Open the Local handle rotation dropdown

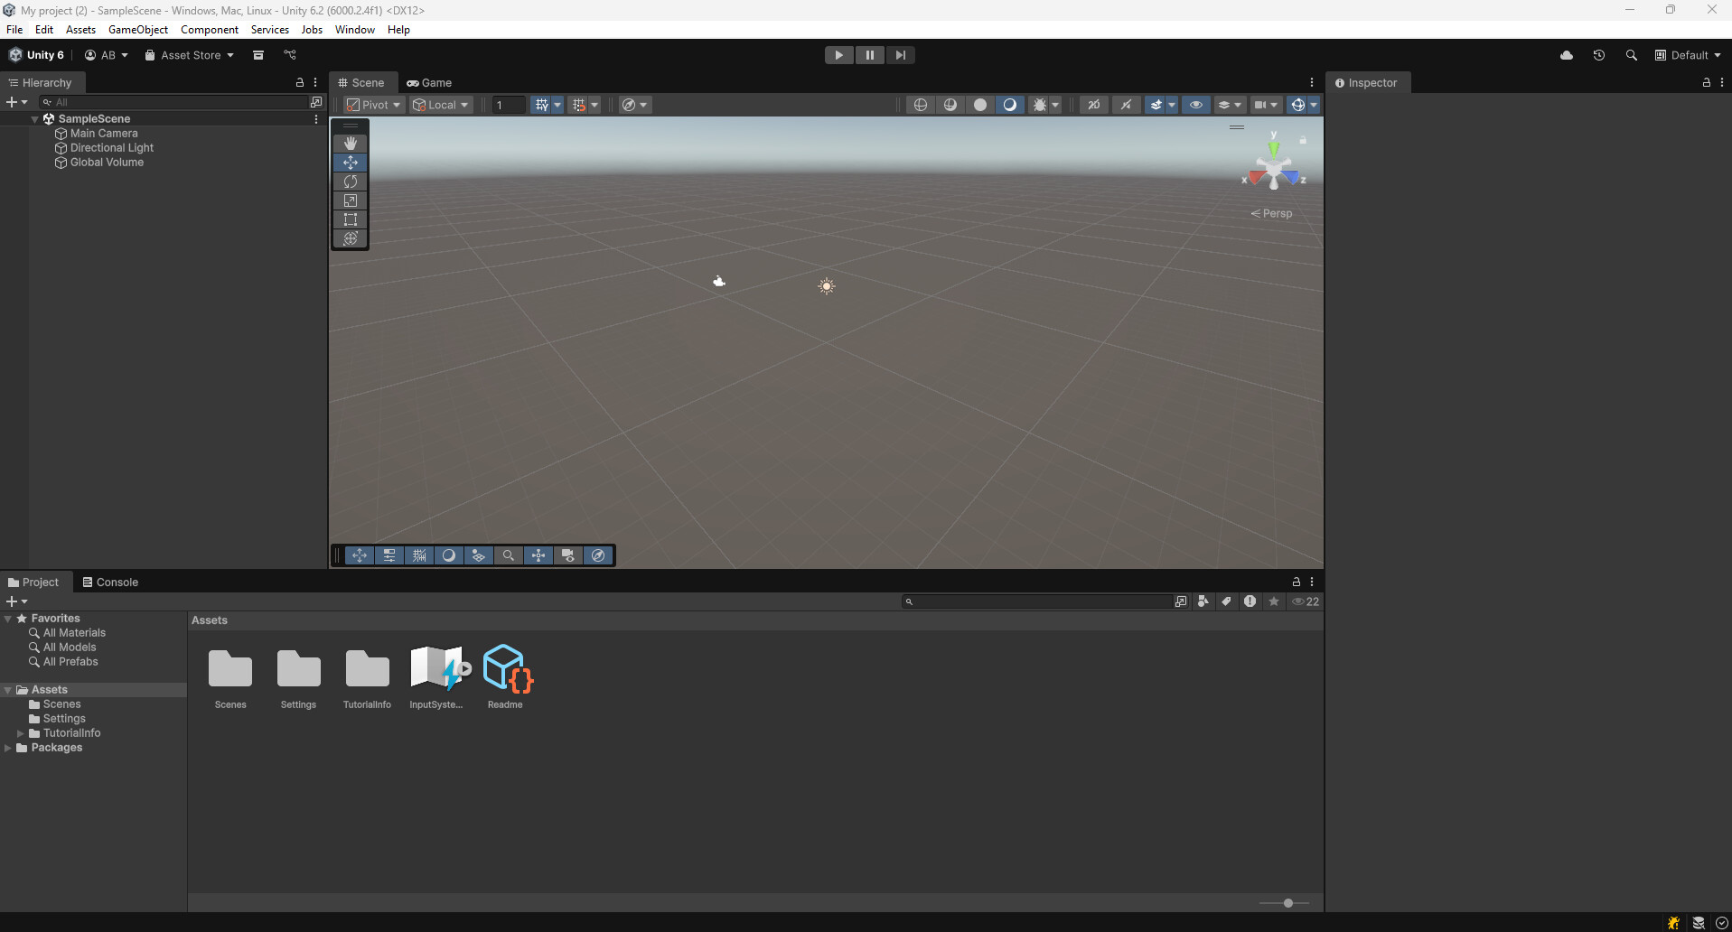click(x=440, y=105)
